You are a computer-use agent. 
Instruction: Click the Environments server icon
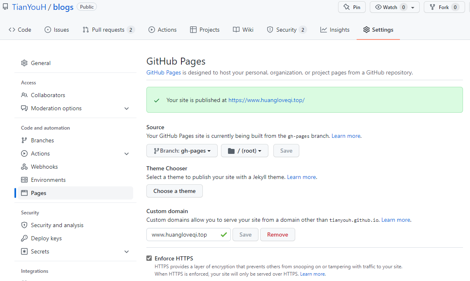[x=24, y=180]
